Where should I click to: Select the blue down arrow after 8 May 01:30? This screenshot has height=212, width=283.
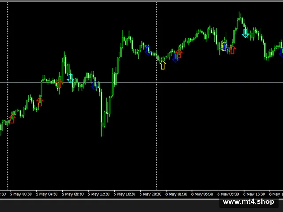175,58
